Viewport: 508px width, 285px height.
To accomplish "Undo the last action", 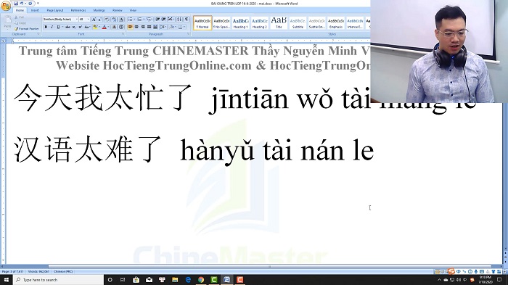I will pos(22,4).
